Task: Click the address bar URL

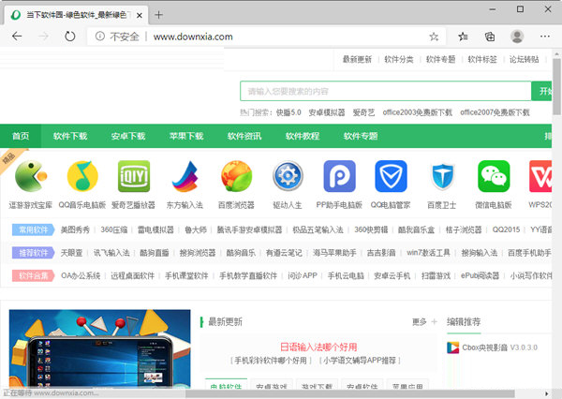Action: [x=193, y=37]
